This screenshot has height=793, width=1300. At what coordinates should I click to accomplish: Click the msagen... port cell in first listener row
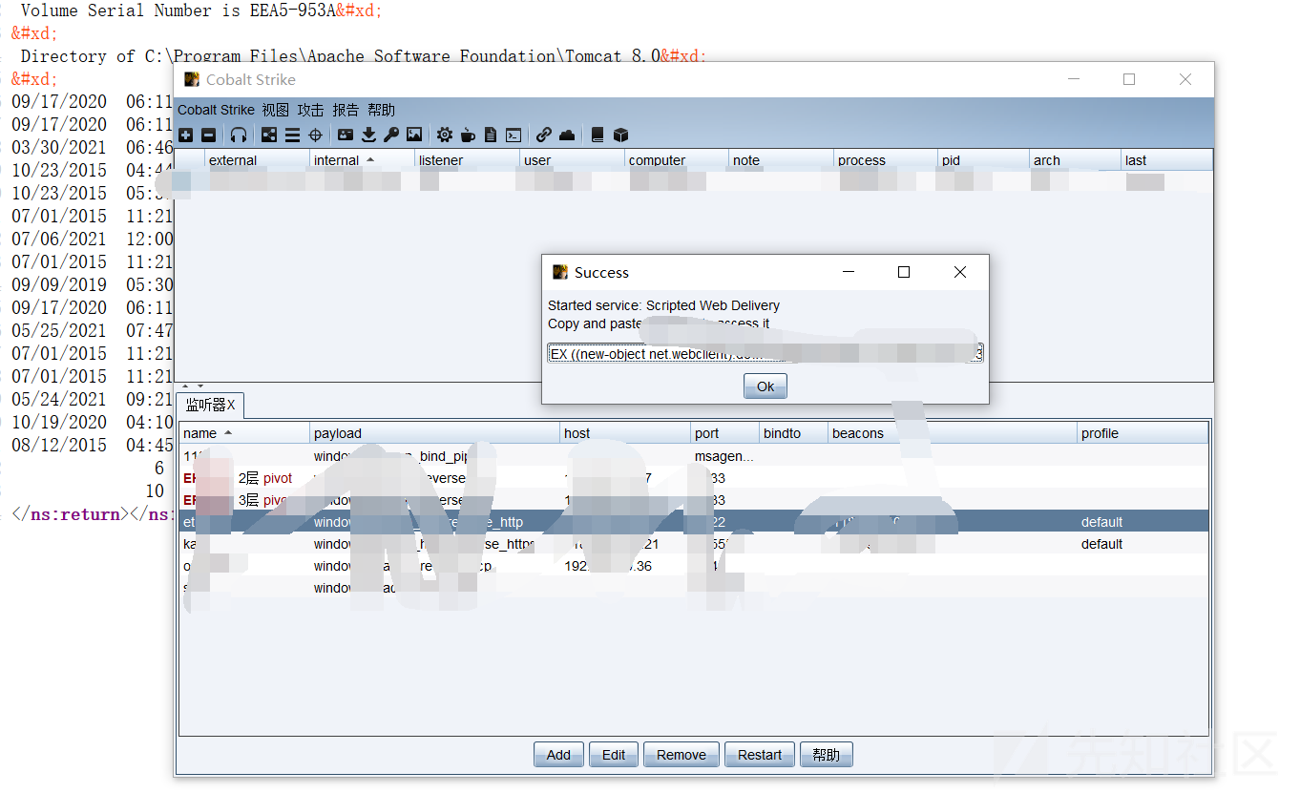(x=724, y=456)
